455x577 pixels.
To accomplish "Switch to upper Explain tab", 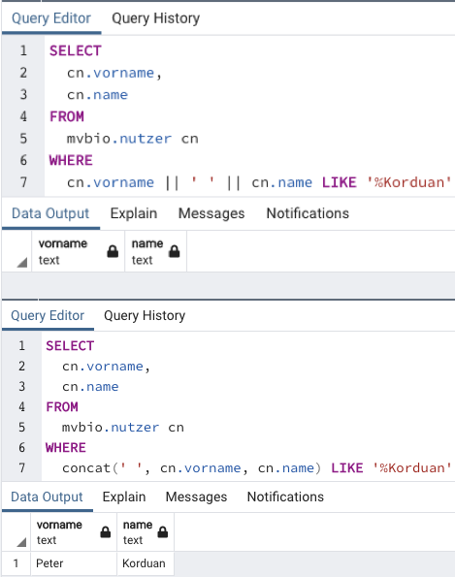I will pyautogui.click(x=134, y=213).
